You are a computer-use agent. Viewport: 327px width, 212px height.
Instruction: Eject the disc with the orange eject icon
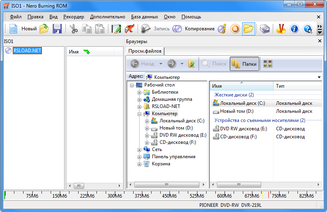pyautogui.click(x=235, y=29)
